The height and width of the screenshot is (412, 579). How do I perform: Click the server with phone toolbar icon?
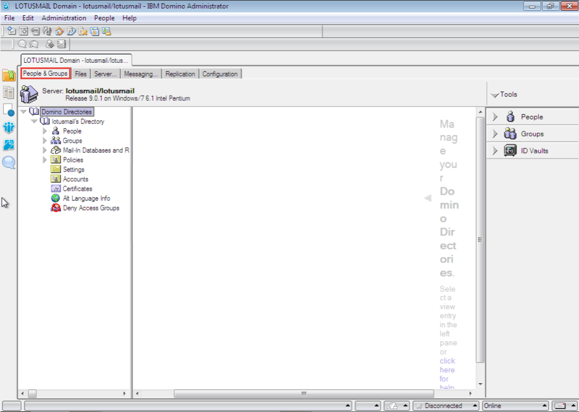pyautogui.click(x=71, y=31)
